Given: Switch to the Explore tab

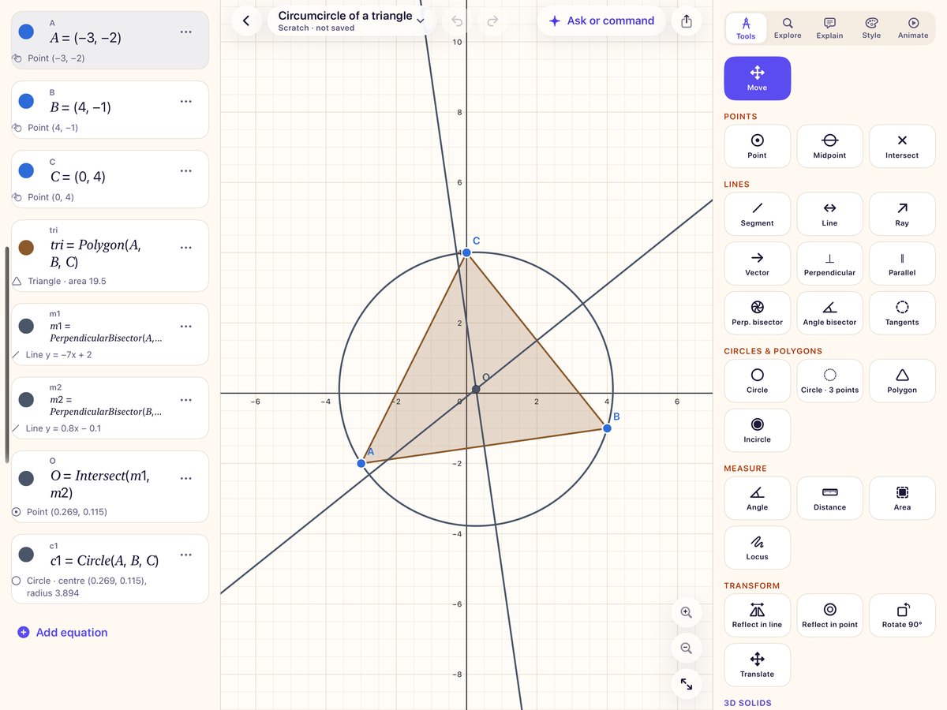Looking at the screenshot, I should coord(788,28).
